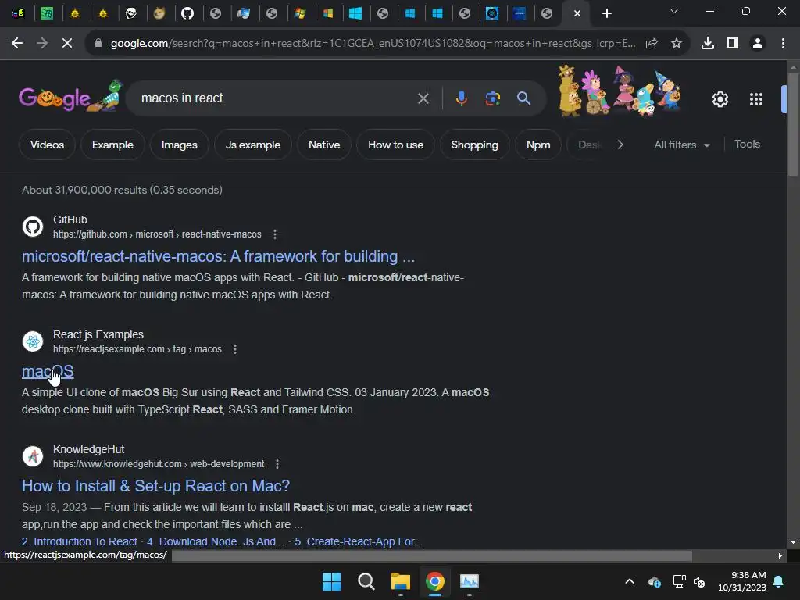Click the vertical page scrollbar thumb
This screenshot has width=800, height=600.
pos(792,125)
